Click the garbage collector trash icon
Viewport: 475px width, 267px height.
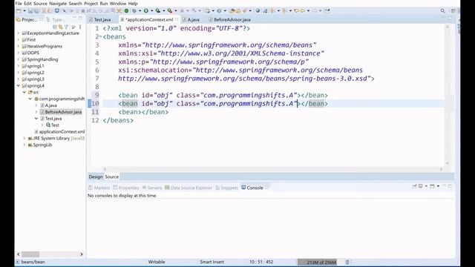[347, 262]
